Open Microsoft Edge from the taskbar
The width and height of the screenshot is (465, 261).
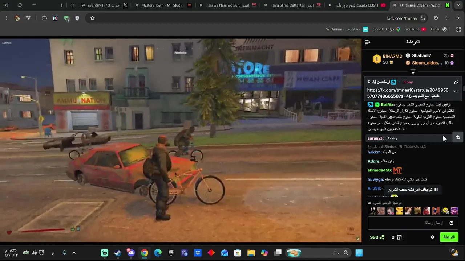158,253
